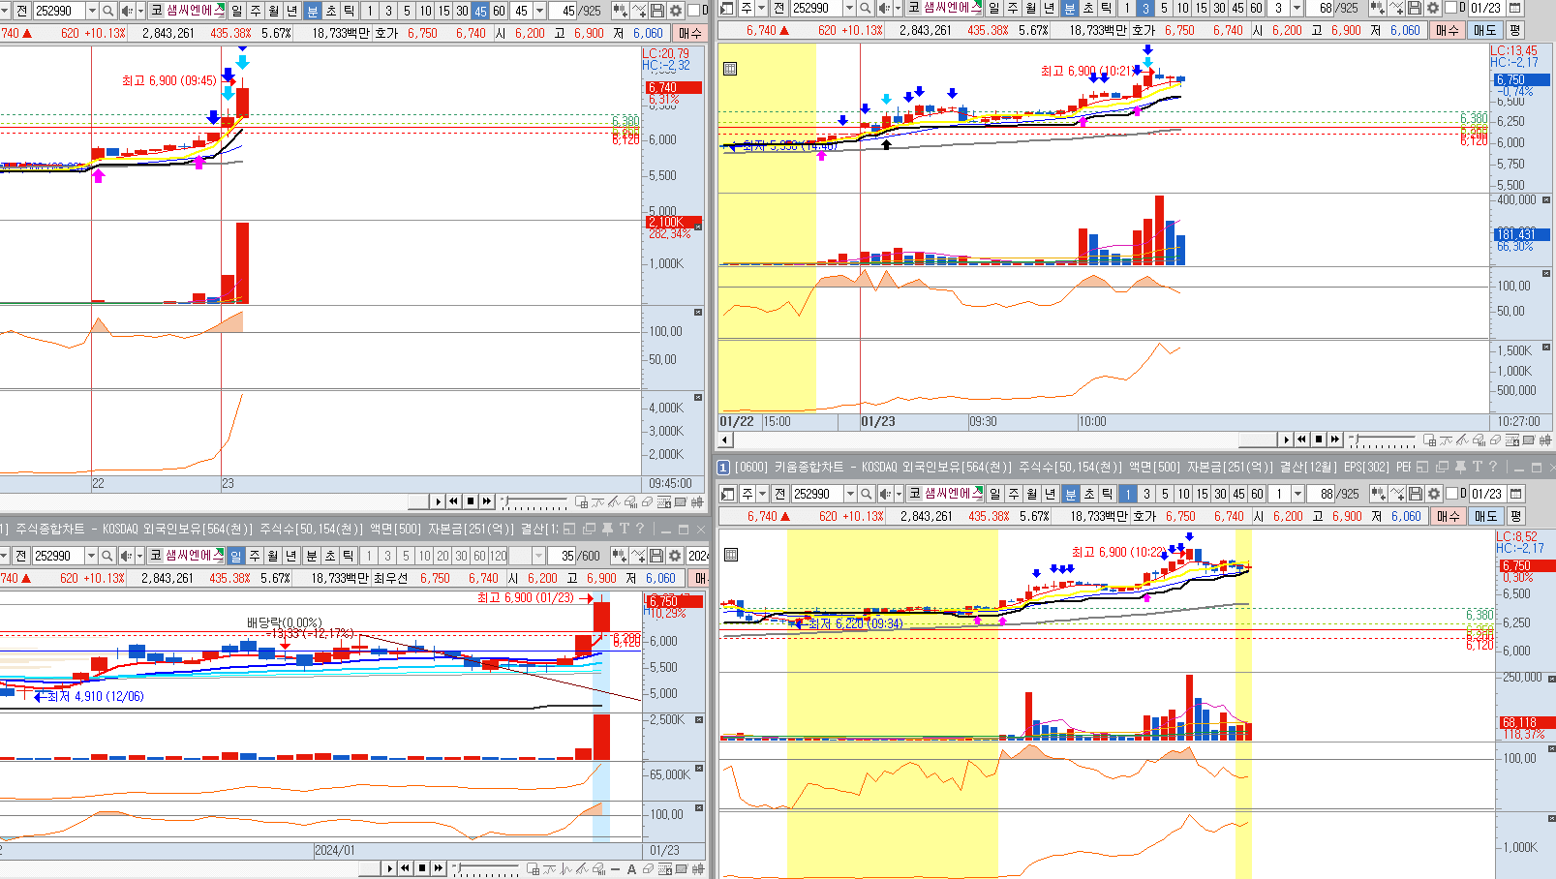Adjust playback speed slider under top-left chart

[534, 502]
